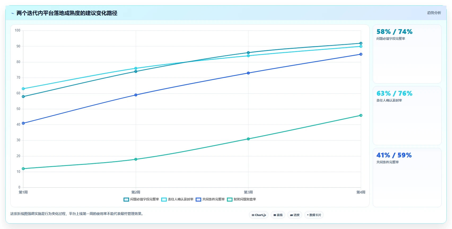
Task: Click the Chart.js tag chip
Action: 259,215
